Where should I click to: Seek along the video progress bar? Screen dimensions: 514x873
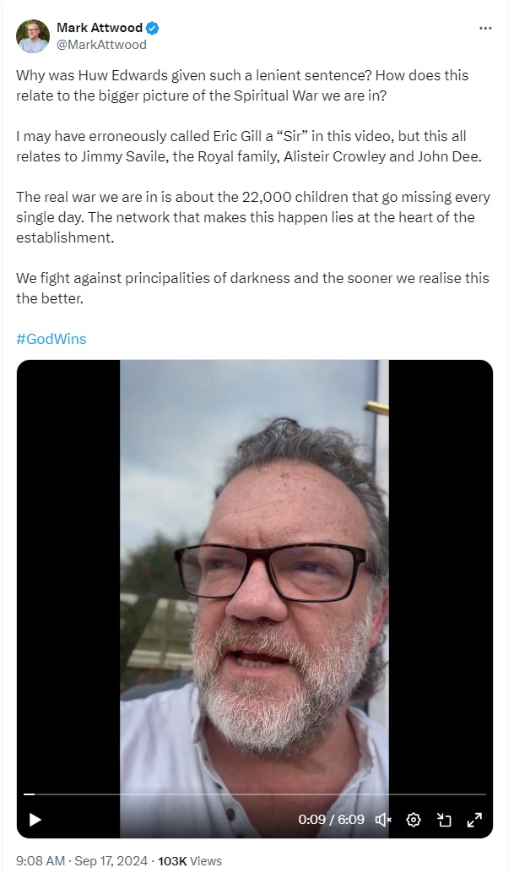(x=255, y=794)
